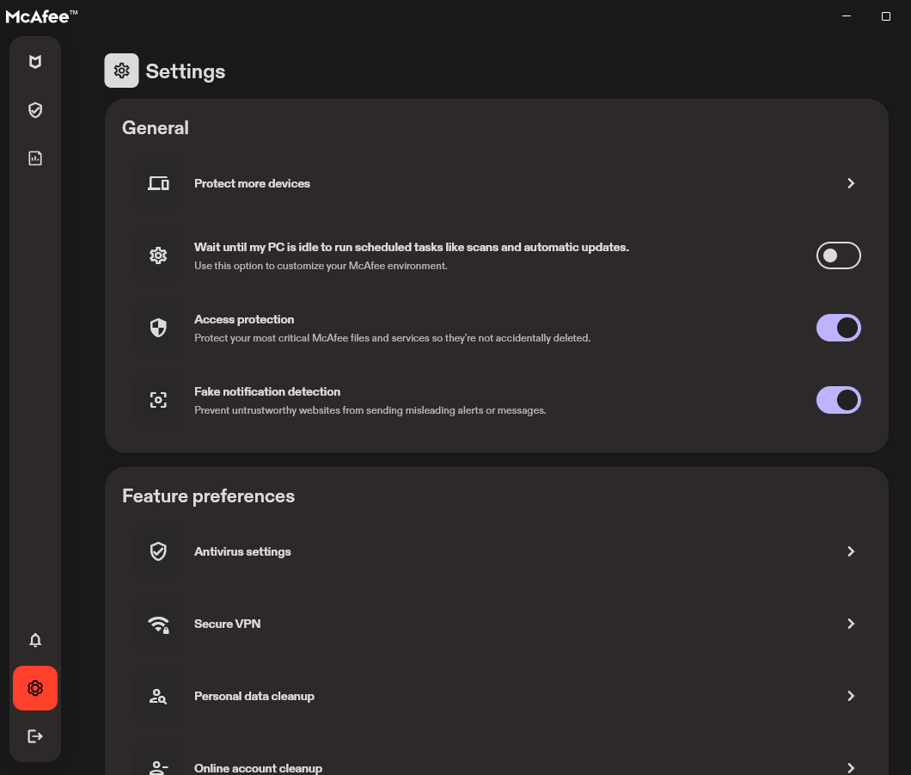Click the Settings header gear icon
The width and height of the screenshot is (911, 775).
coord(121,71)
